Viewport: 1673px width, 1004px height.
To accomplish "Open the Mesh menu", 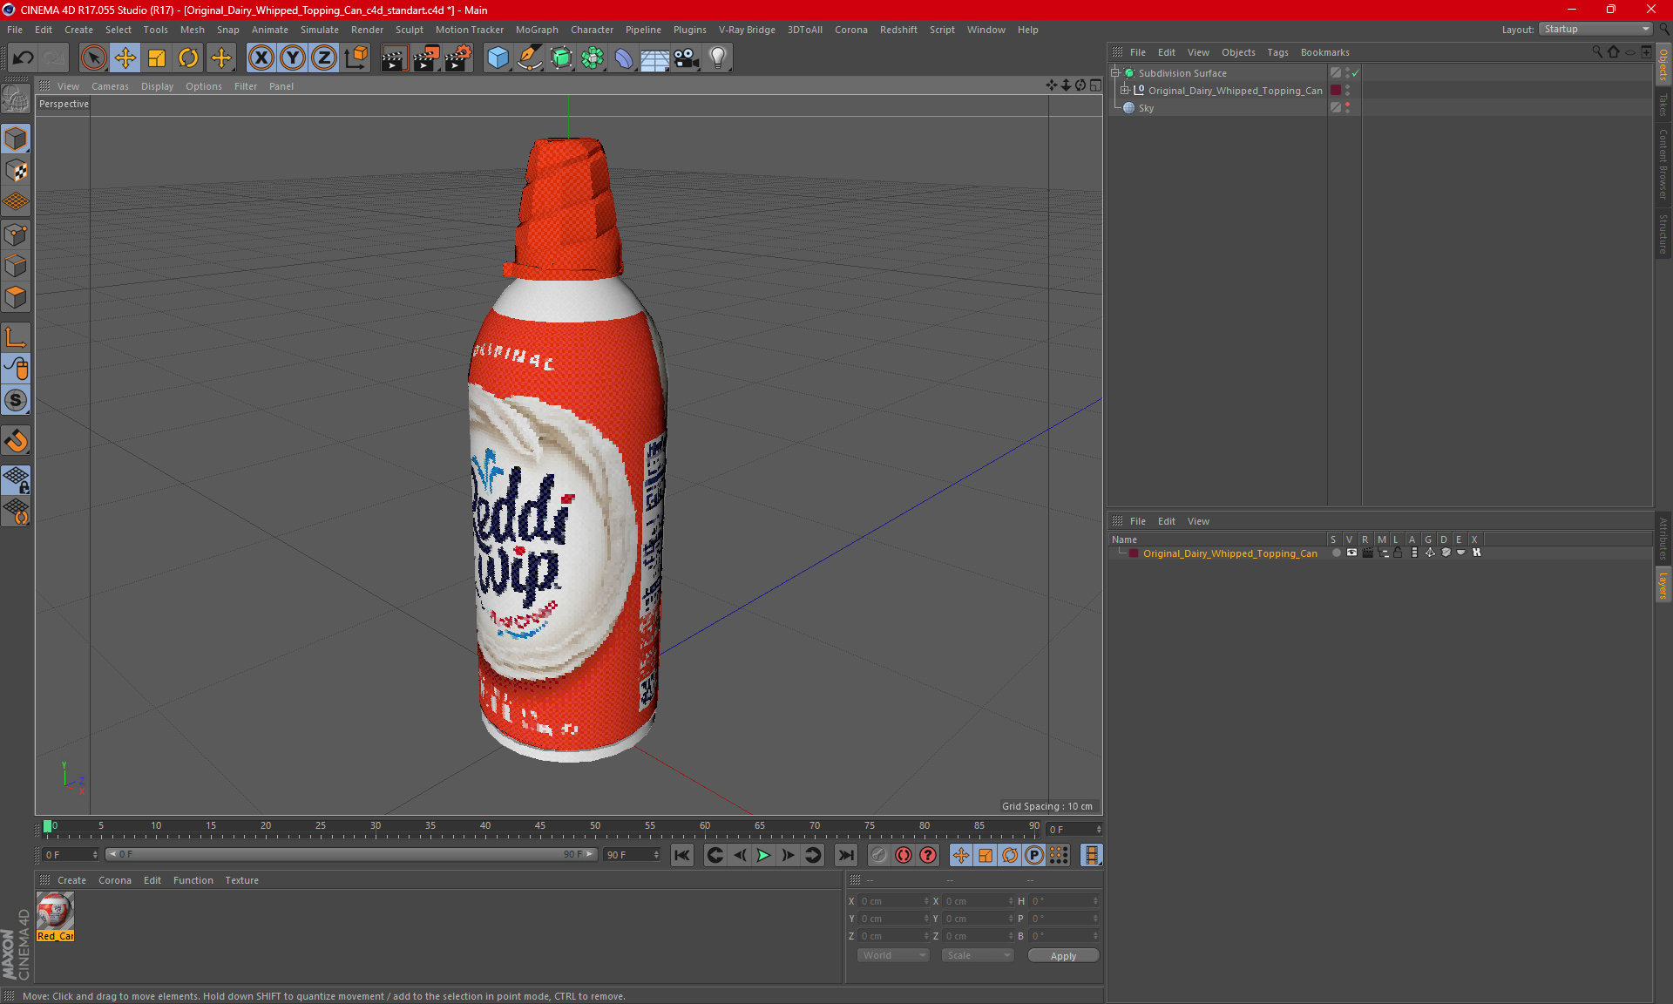I will [x=192, y=30].
